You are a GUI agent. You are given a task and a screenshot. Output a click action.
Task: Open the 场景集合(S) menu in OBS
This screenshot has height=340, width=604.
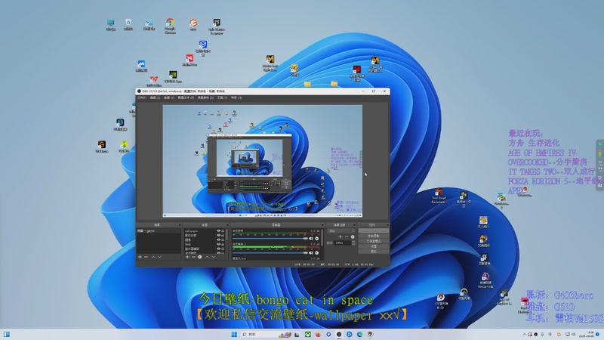click(205, 97)
